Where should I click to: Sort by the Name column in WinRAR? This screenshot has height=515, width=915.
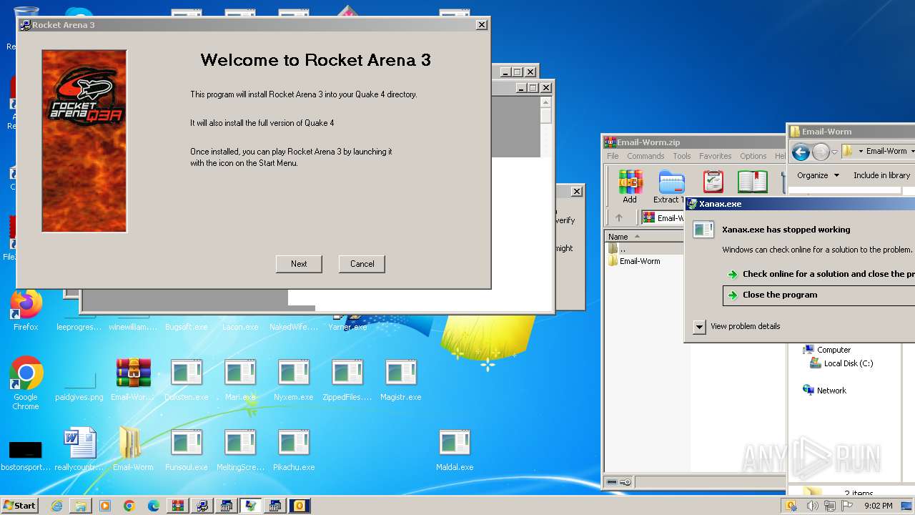click(x=643, y=237)
